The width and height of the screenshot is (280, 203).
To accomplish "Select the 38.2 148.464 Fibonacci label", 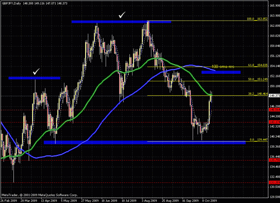I will point(258,93).
